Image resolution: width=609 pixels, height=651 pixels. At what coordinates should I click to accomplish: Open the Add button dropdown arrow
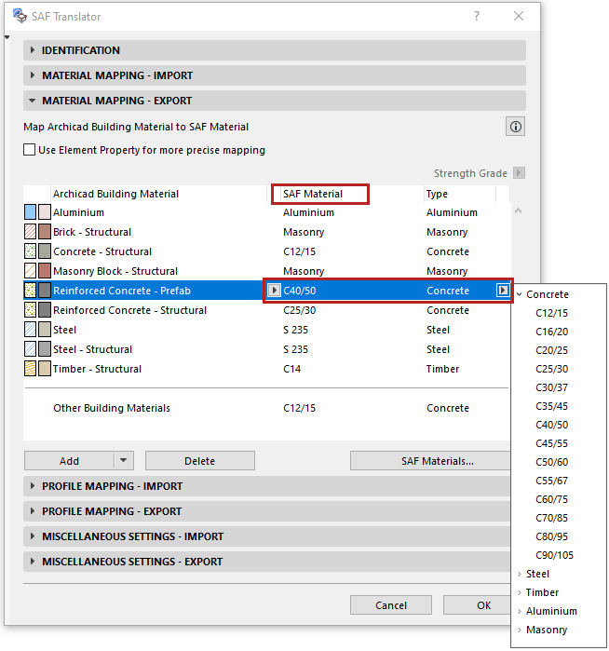point(124,460)
